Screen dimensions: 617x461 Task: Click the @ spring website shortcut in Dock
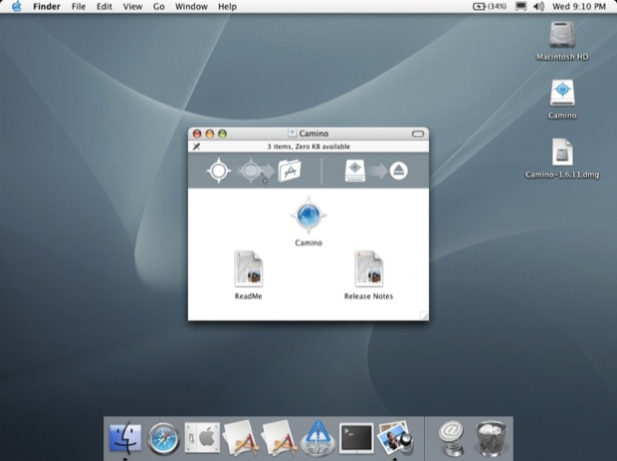pyautogui.click(x=451, y=438)
